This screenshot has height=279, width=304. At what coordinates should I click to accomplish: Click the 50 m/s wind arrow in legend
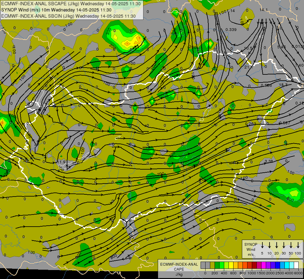coord(291,245)
